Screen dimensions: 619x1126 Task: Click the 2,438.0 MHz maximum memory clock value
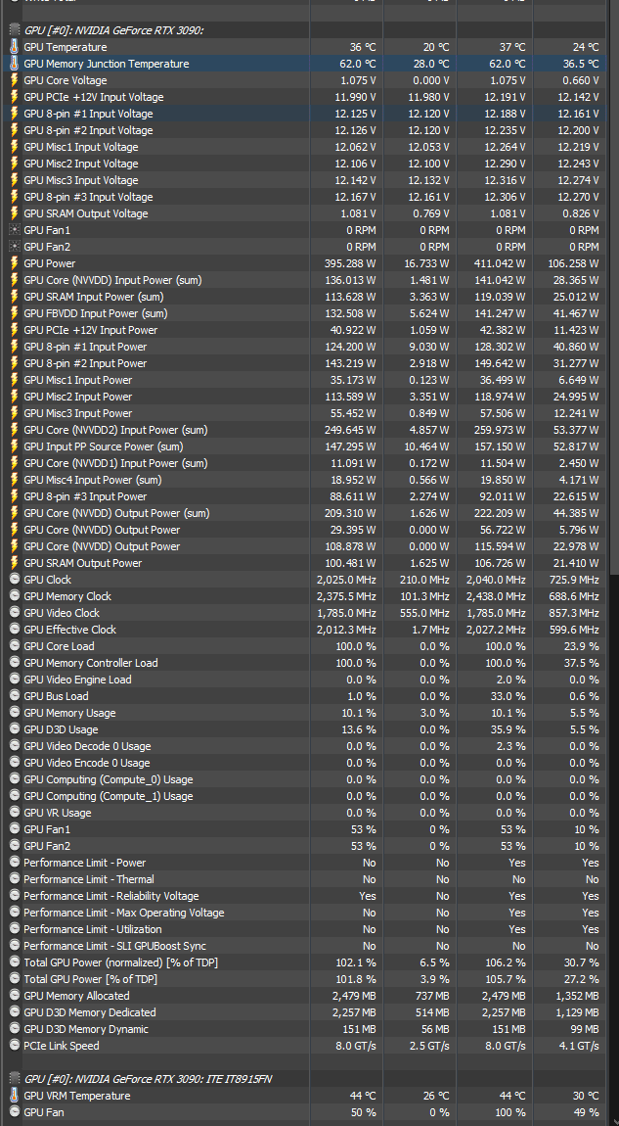[496, 596]
